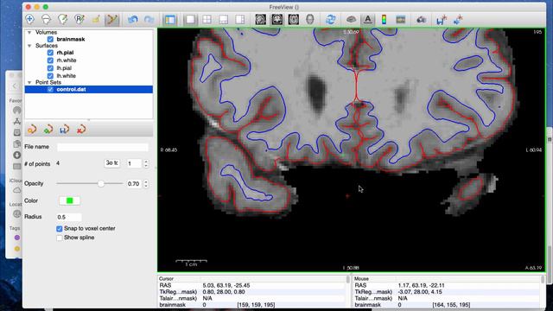
Task: Create a new point set
Action: [32, 130]
